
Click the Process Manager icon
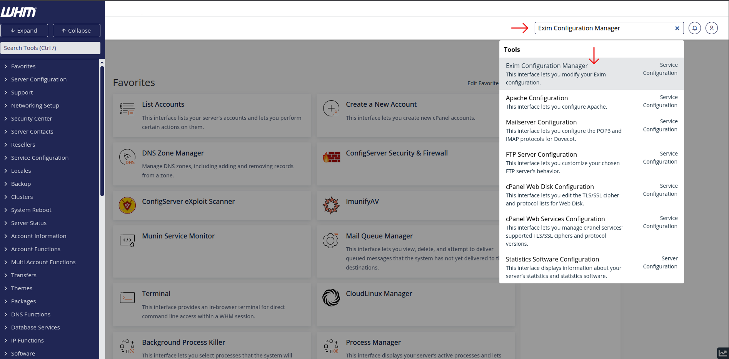[x=331, y=346]
